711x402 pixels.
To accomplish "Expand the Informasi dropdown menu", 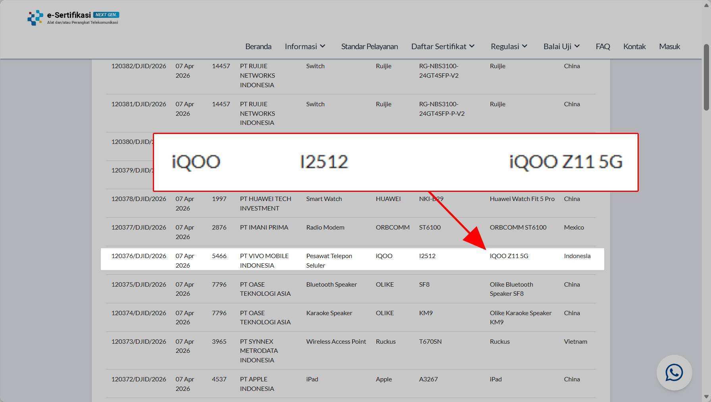I will point(305,46).
